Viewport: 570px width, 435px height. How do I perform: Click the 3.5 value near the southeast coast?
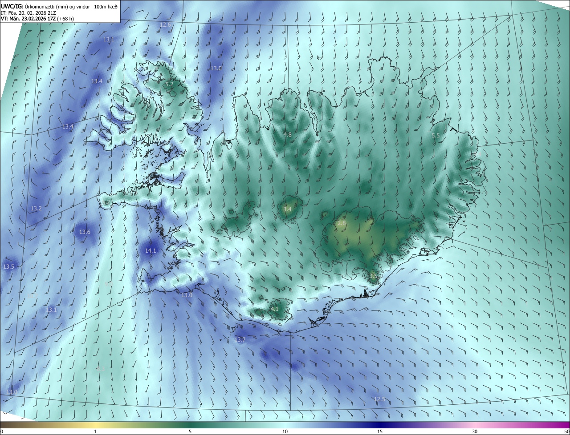tap(373, 276)
